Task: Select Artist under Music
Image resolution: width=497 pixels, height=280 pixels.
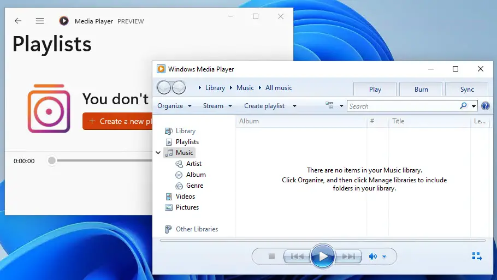Action: pyautogui.click(x=194, y=164)
